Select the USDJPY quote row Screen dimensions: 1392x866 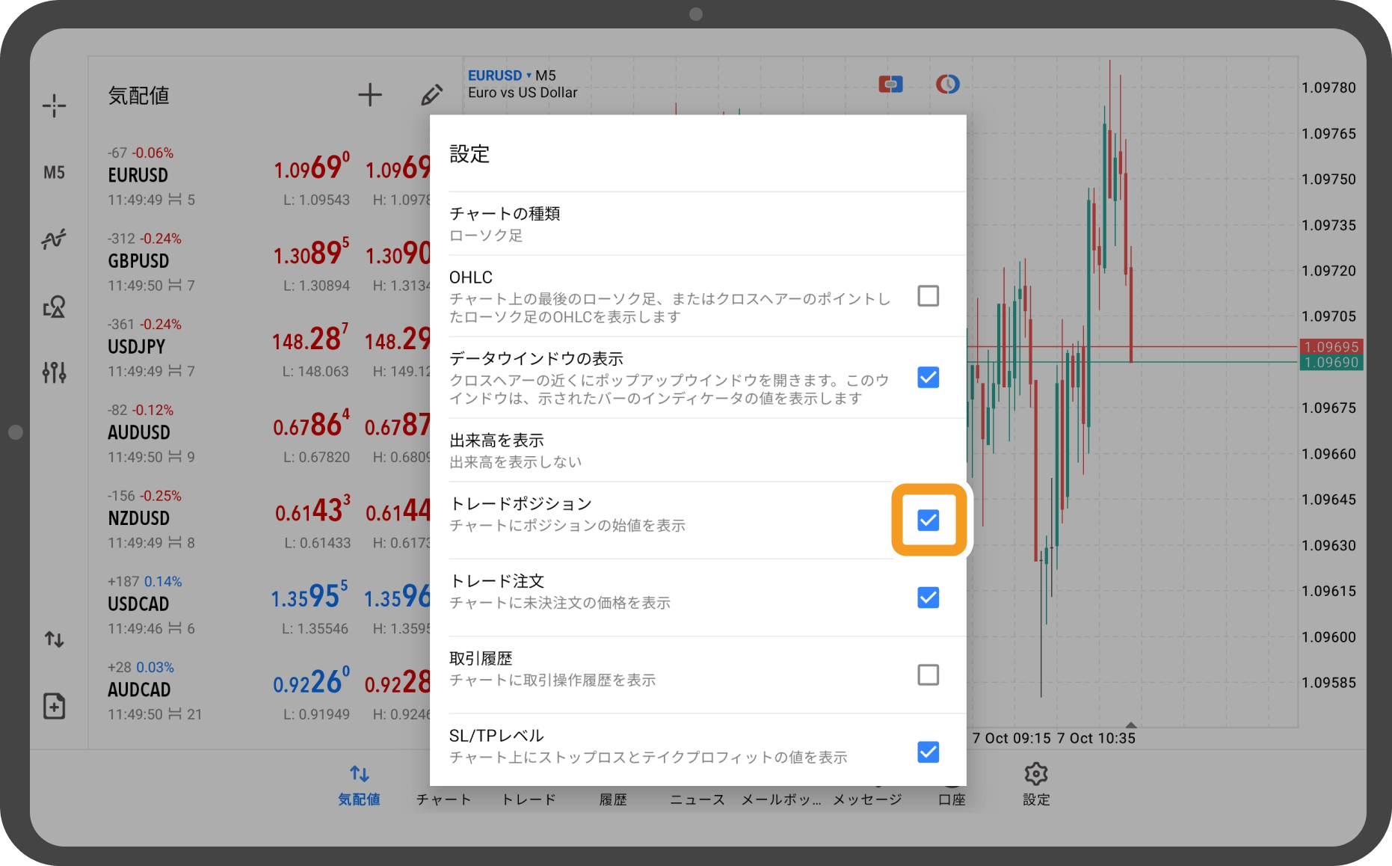click(x=259, y=348)
